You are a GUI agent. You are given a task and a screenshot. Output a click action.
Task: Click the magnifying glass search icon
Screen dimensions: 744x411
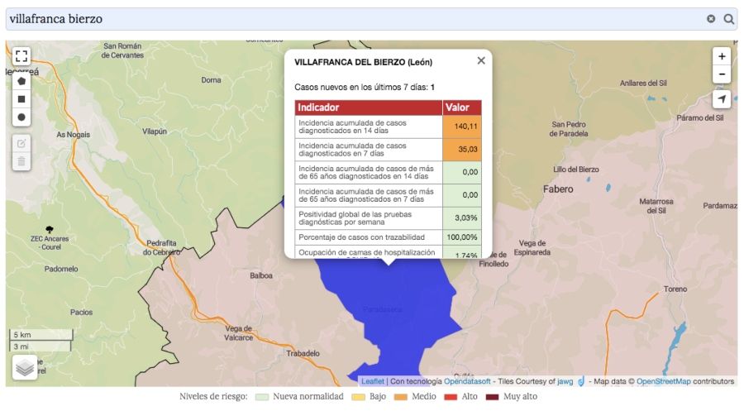[x=729, y=19]
